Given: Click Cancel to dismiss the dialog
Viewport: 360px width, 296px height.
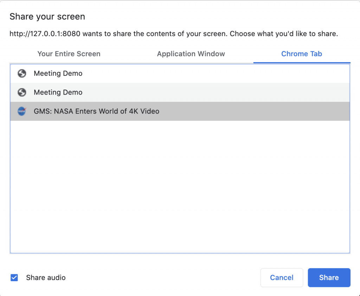Looking at the screenshot, I should [282, 277].
